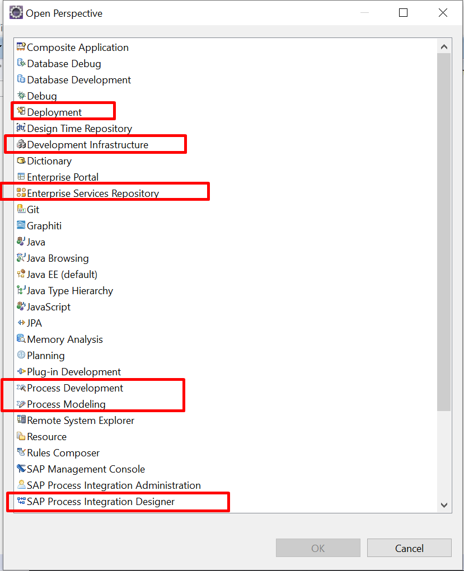The image size is (464, 571).
Task: Select Java Type Hierarchy text
Action: (x=70, y=291)
